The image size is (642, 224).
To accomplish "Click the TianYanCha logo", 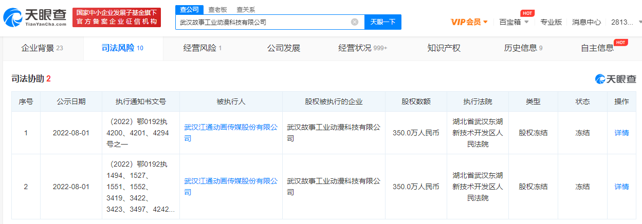I will (35, 18).
